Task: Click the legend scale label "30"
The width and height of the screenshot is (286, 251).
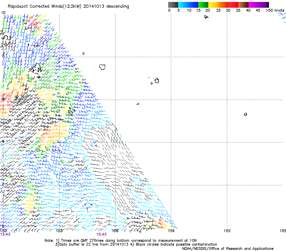Action: click(228, 10)
